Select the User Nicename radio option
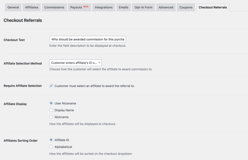This screenshot has height=160, width=248. (x=51, y=103)
